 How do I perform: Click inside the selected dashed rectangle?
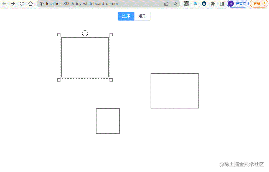(x=85, y=57)
